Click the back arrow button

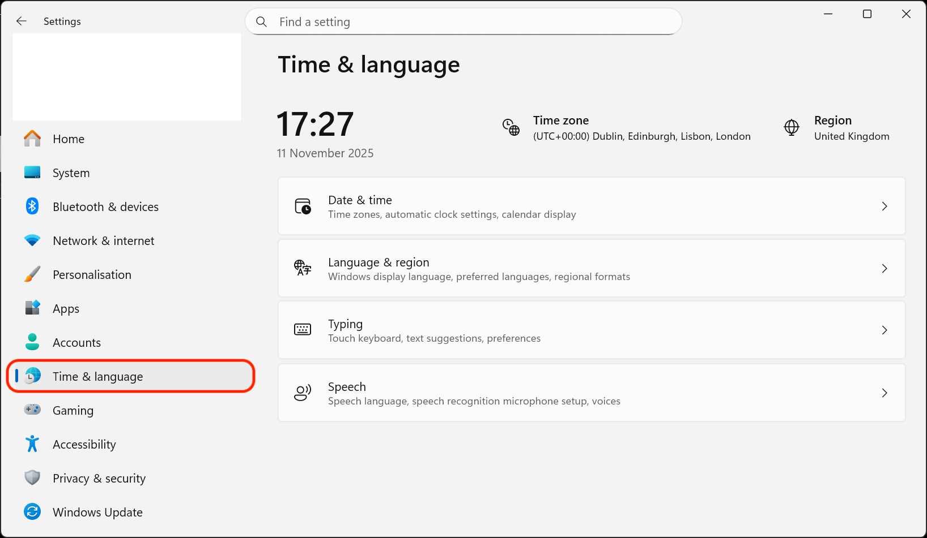21,21
